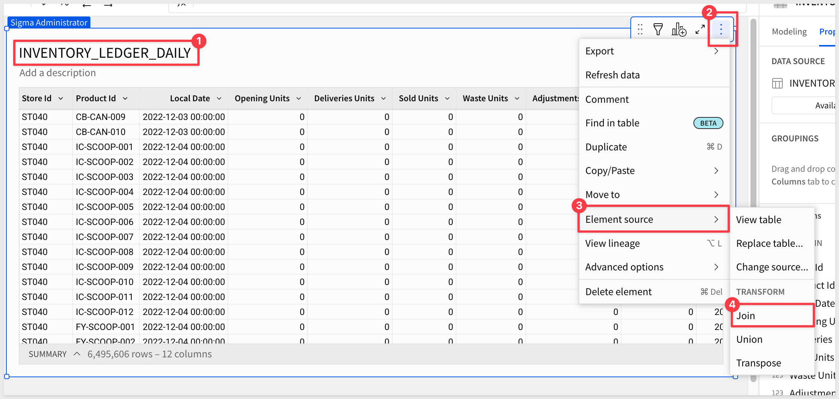
Task: Expand the SUMMARY bar caret
Action: [77, 354]
